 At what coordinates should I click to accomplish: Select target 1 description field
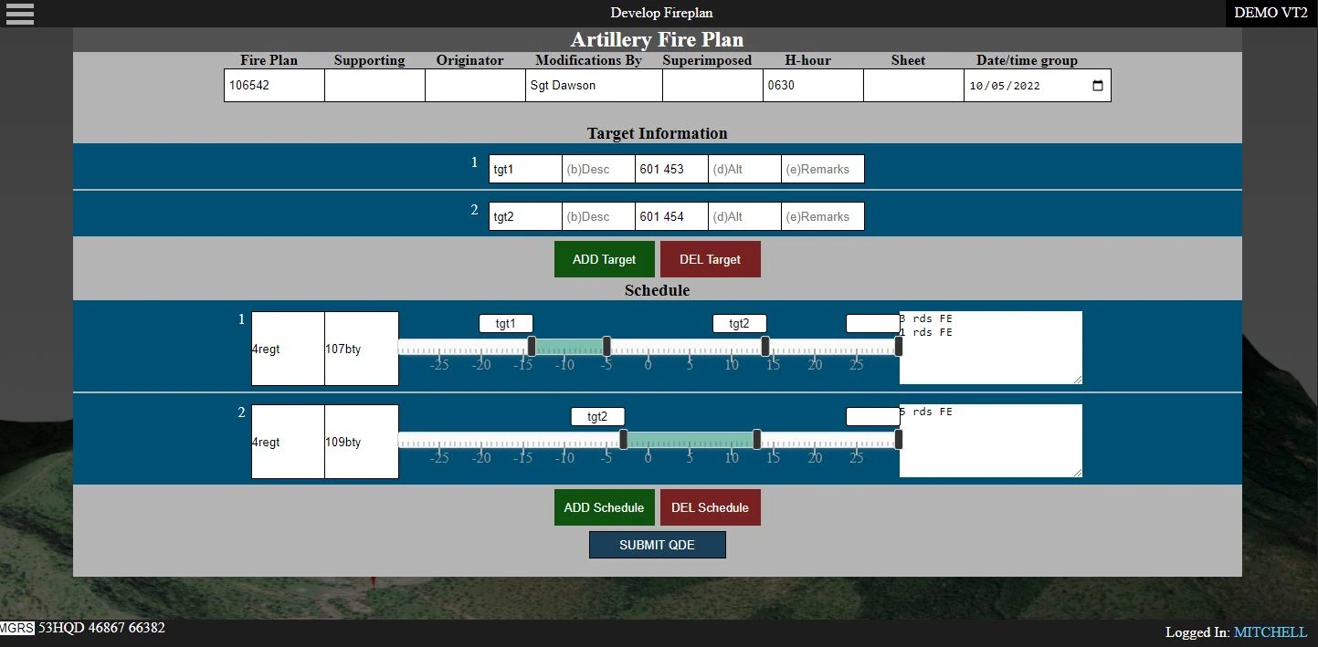point(598,169)
